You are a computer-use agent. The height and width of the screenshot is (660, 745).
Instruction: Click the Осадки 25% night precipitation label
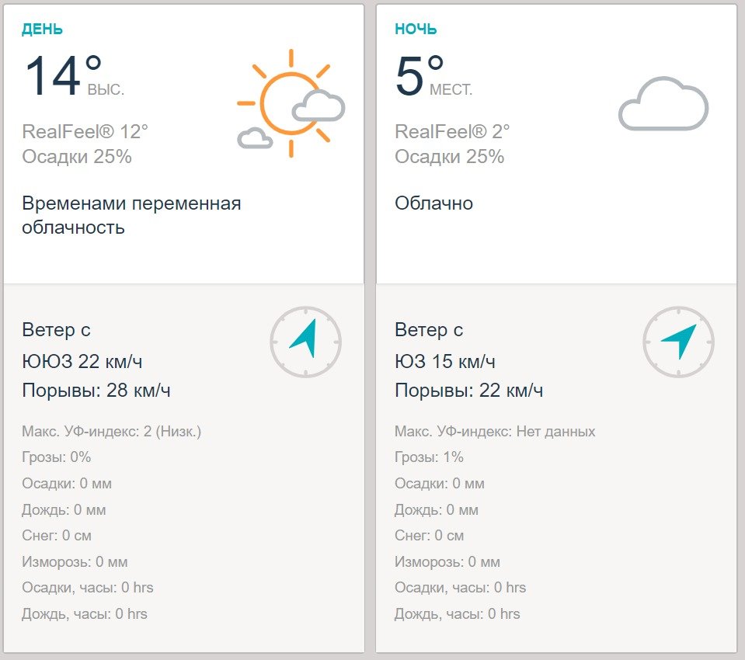[449, 158]
